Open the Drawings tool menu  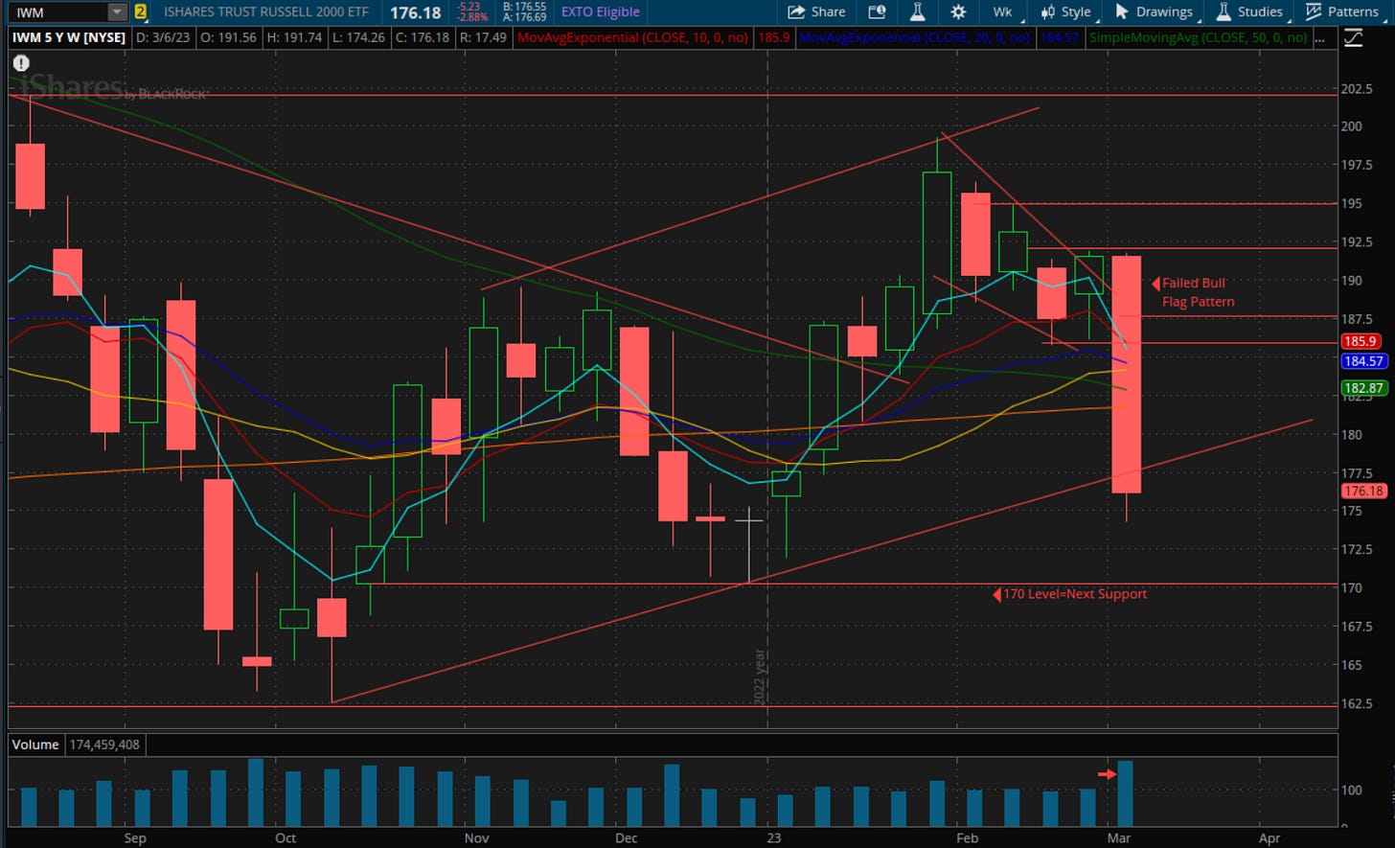[x=1154, y=11]
